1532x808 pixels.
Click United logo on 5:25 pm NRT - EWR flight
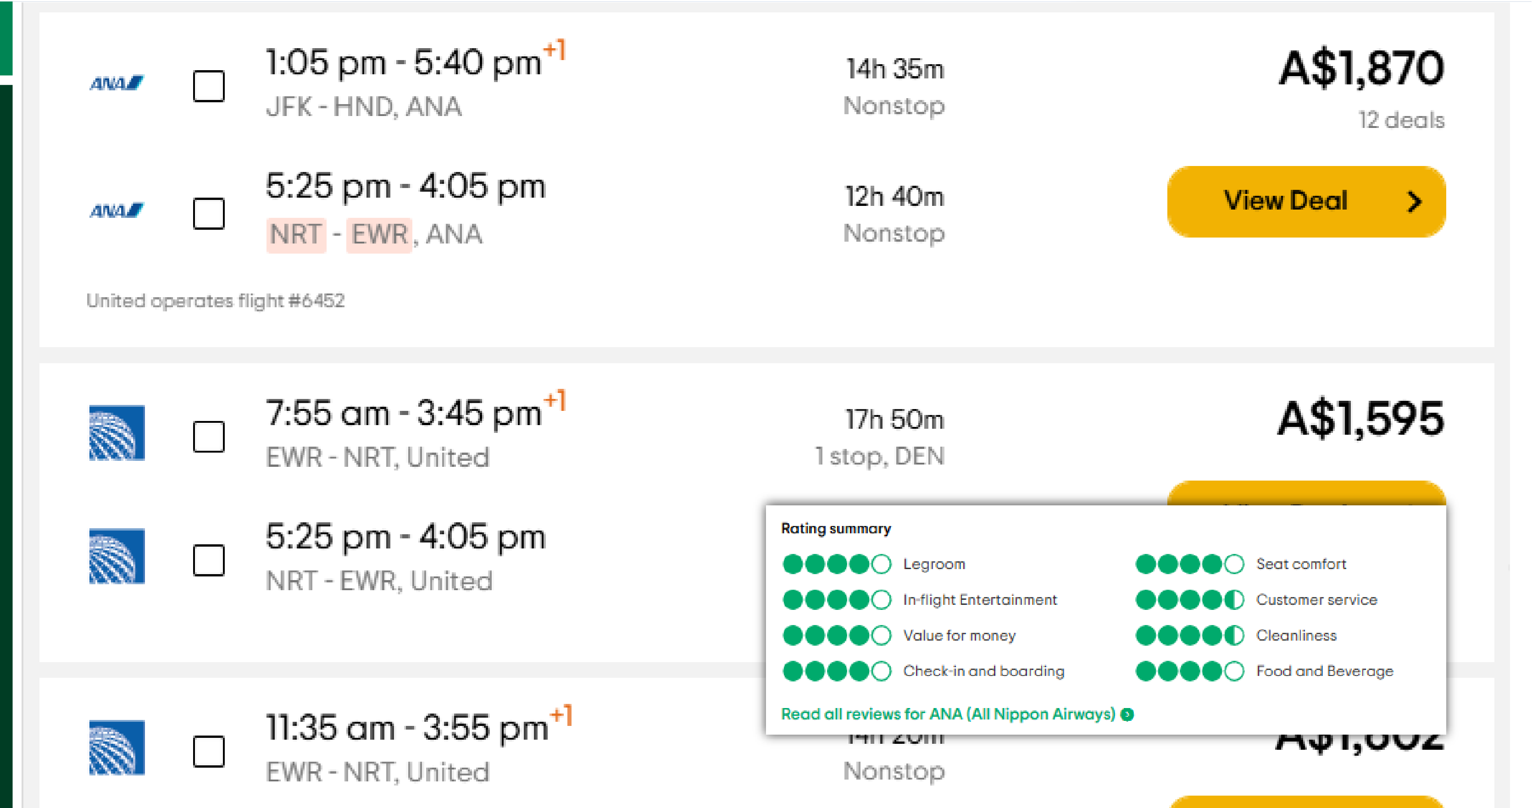pyautogui.click(x=117, y=556)
